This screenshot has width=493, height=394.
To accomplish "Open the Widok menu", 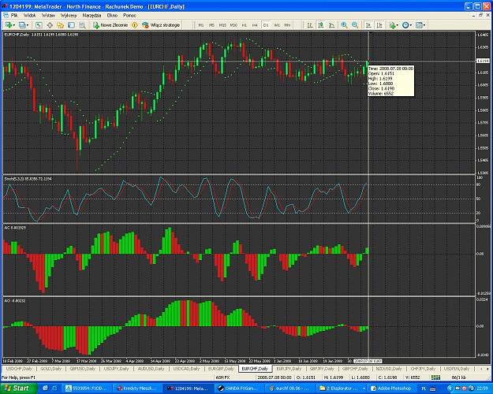I will tap(30, 16).
